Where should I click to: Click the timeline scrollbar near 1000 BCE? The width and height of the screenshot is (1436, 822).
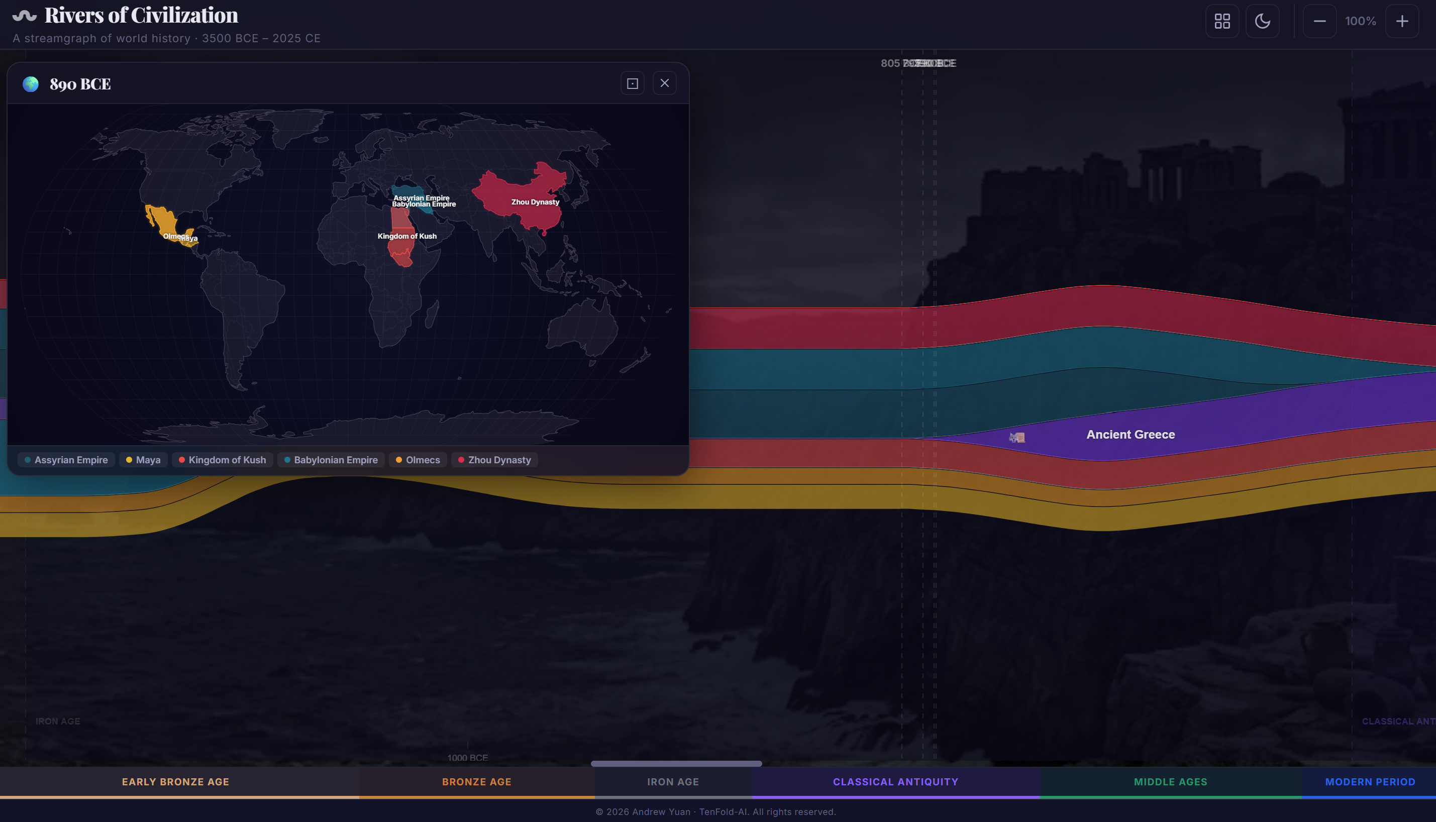pos(676,763)
